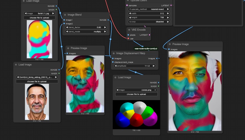This screenshot has width=245, height=140.
Task: Click the was-node-suite-comfyui badge
Action: pos(146,48)
